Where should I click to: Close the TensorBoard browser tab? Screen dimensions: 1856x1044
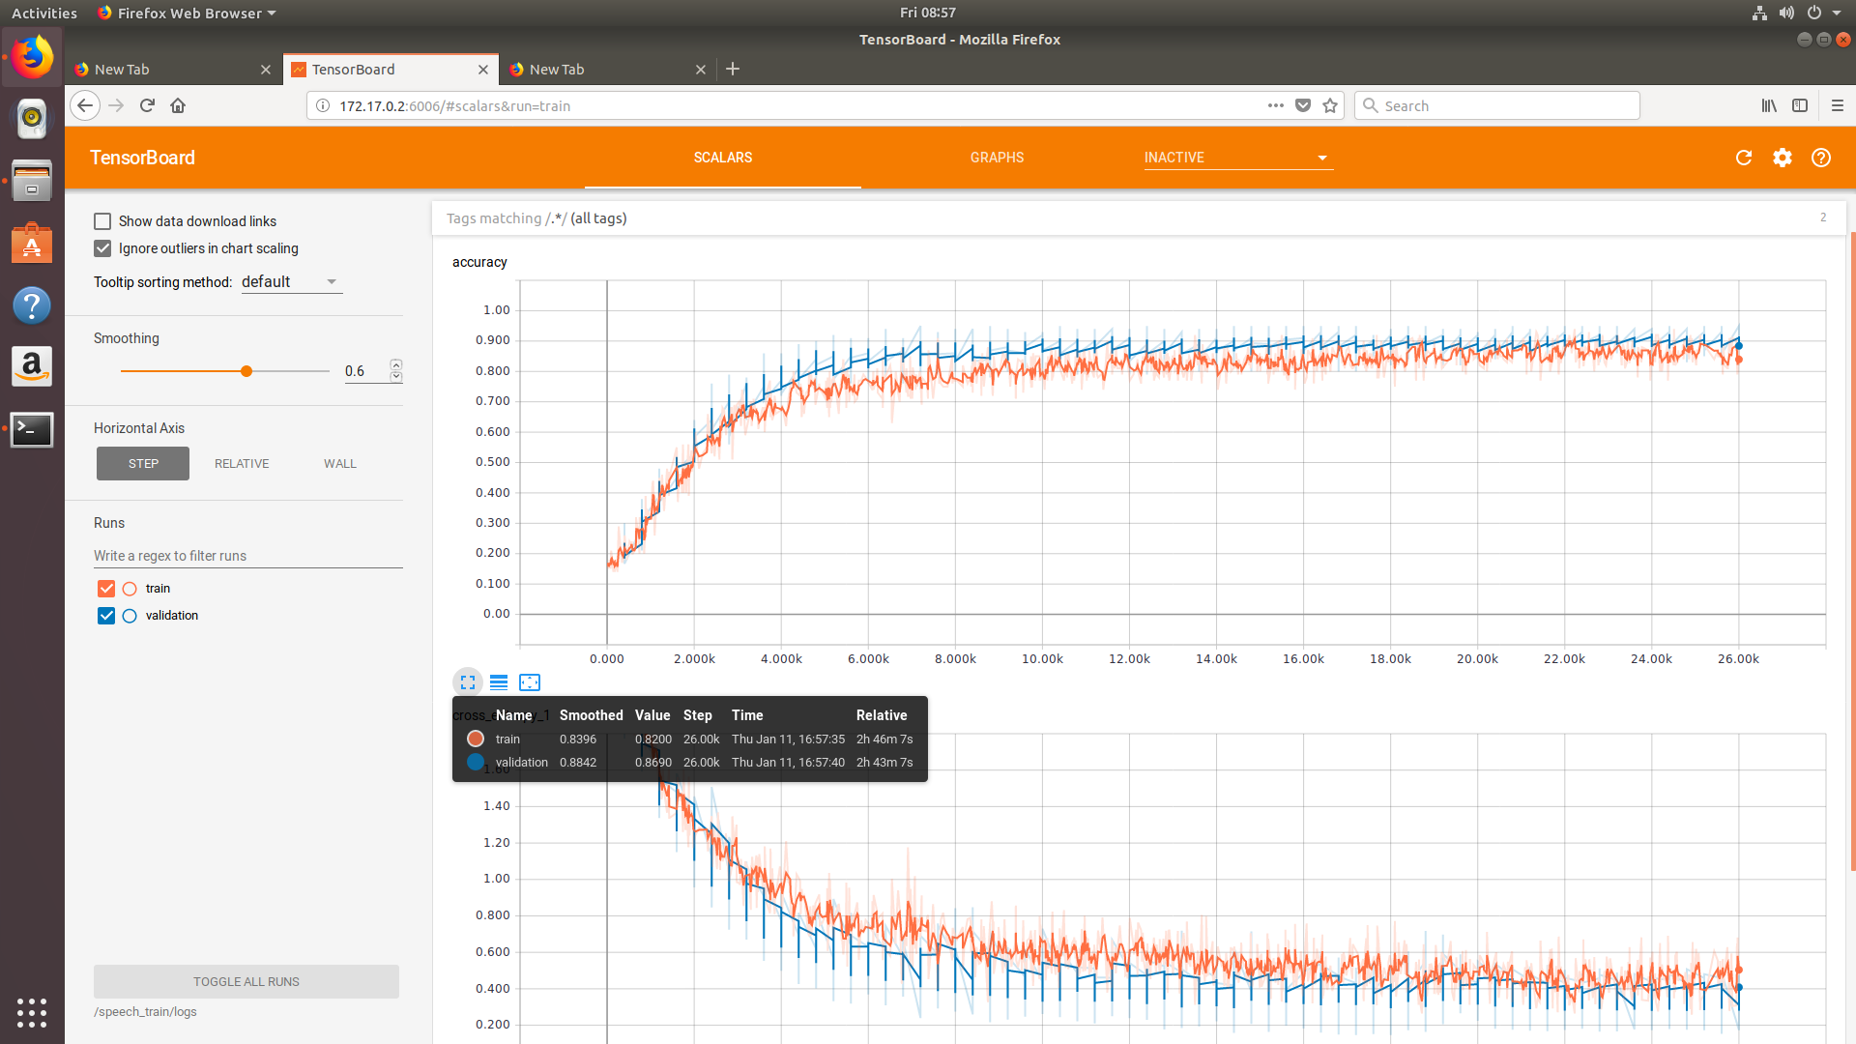click(483, 70)
